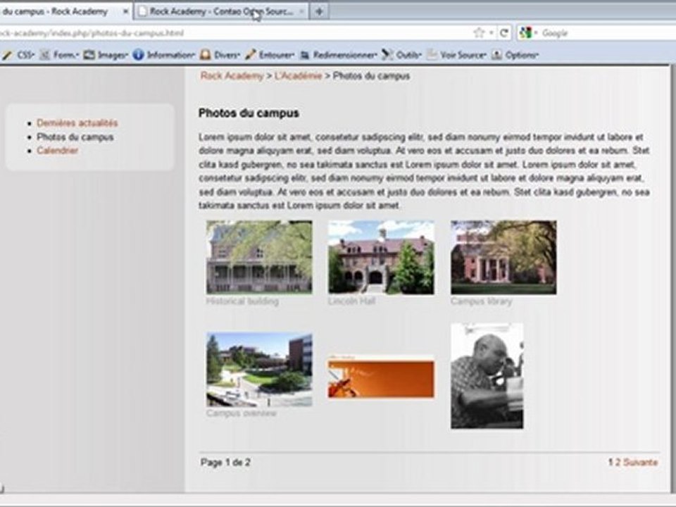This screenshot has width=676, height=507.
Task: Open the orange banner thumbnail
Action: [381, 376]
